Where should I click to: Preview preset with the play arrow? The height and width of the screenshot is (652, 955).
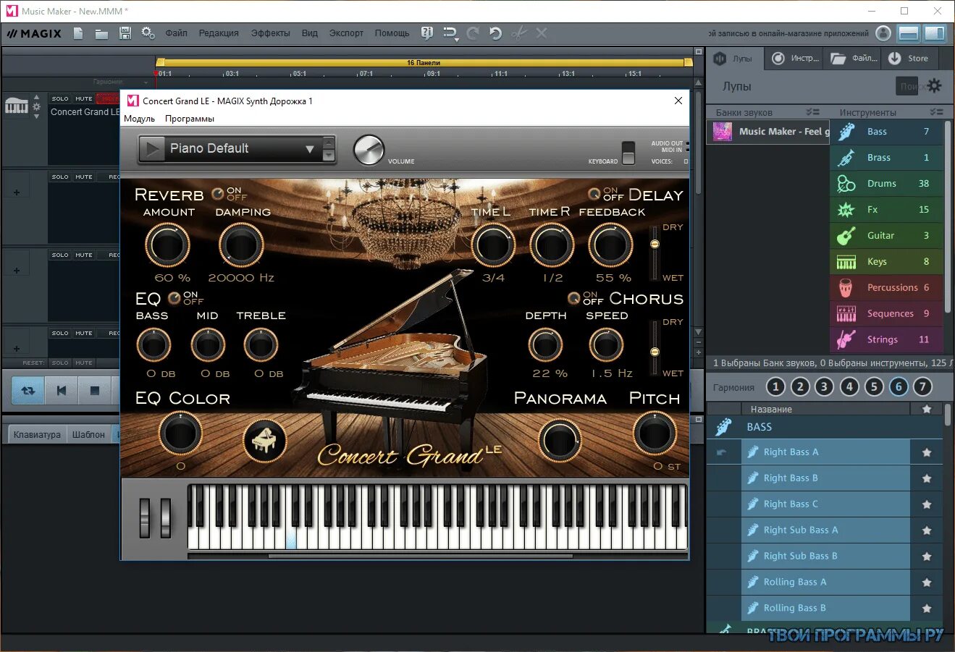tap(151, 149)
